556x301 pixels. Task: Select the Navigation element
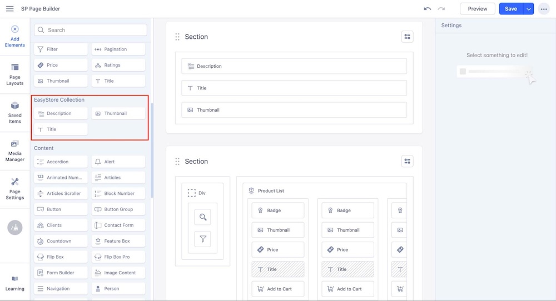click(x=61, y=289)
